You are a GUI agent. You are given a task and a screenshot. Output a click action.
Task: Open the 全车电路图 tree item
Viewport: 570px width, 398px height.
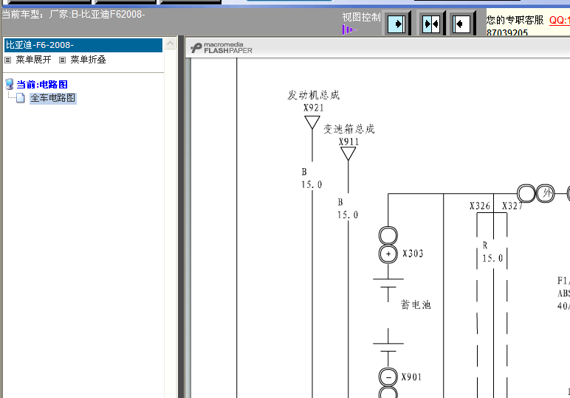coord(53,98)
